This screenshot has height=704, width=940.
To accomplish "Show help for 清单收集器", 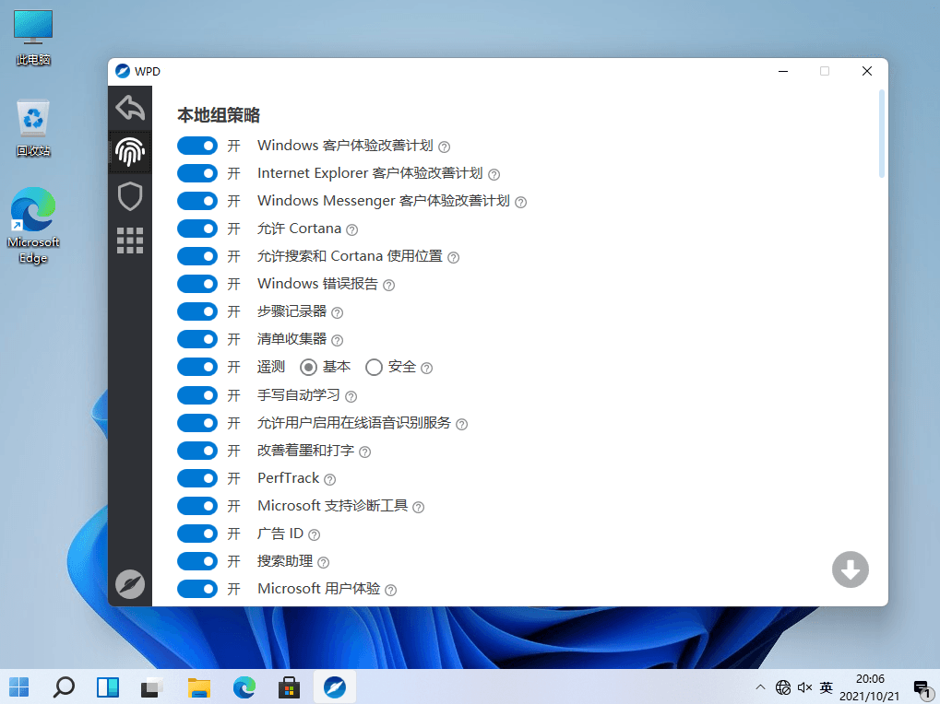I will coord(338,341).
